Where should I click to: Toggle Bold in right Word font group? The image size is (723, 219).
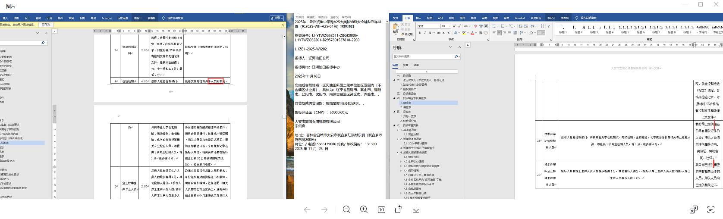[420, 33]
